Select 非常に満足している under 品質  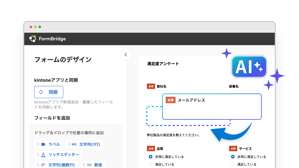point(151,157)
